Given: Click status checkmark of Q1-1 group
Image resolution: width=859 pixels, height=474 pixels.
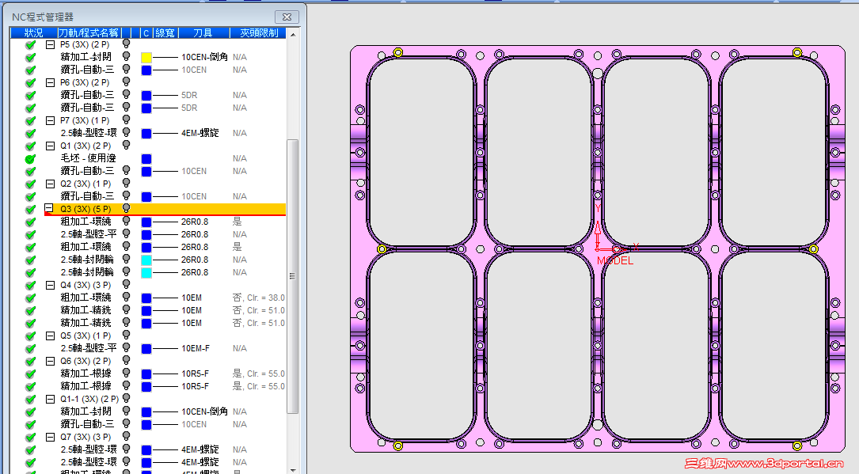Looking at the screenshot, I should pyautogui.click(x=31, y=399).
